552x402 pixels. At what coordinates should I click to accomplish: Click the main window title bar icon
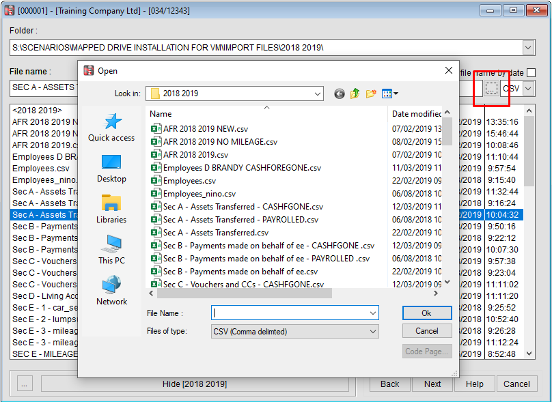pos(9,10)
